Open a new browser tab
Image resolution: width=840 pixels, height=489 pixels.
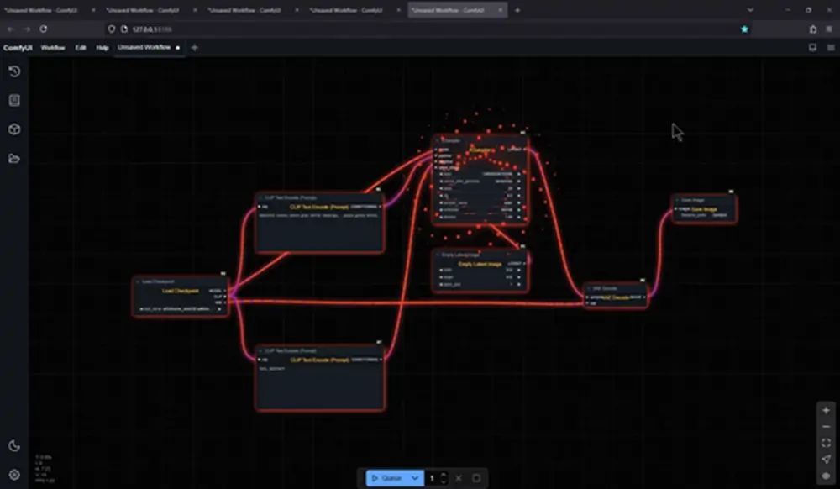coord(517,10)
